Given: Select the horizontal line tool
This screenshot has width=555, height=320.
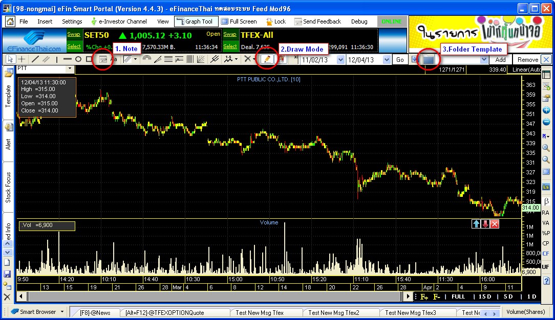Looking at the screenshot, I should pos(67,59).
